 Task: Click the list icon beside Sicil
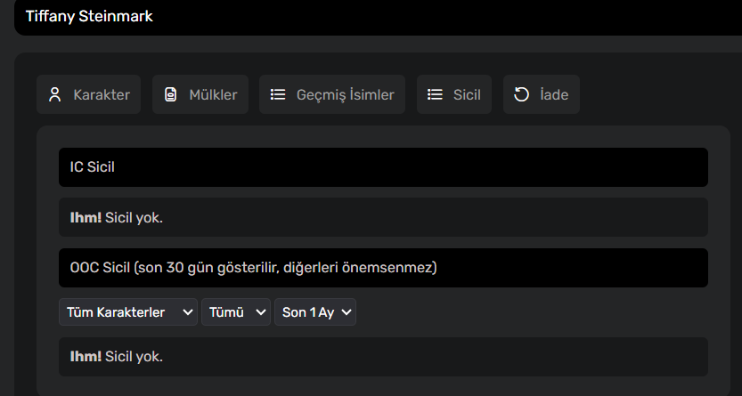click(x=435, y=94)
